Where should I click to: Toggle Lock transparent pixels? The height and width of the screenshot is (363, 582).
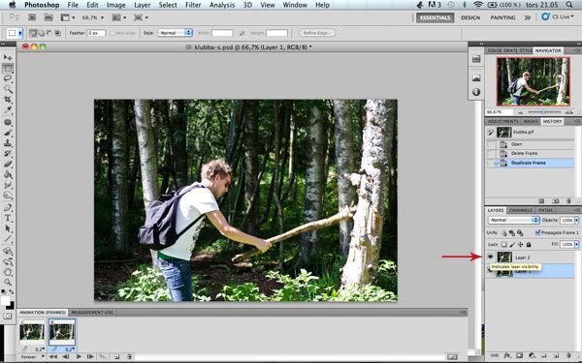tap(503, 245)
